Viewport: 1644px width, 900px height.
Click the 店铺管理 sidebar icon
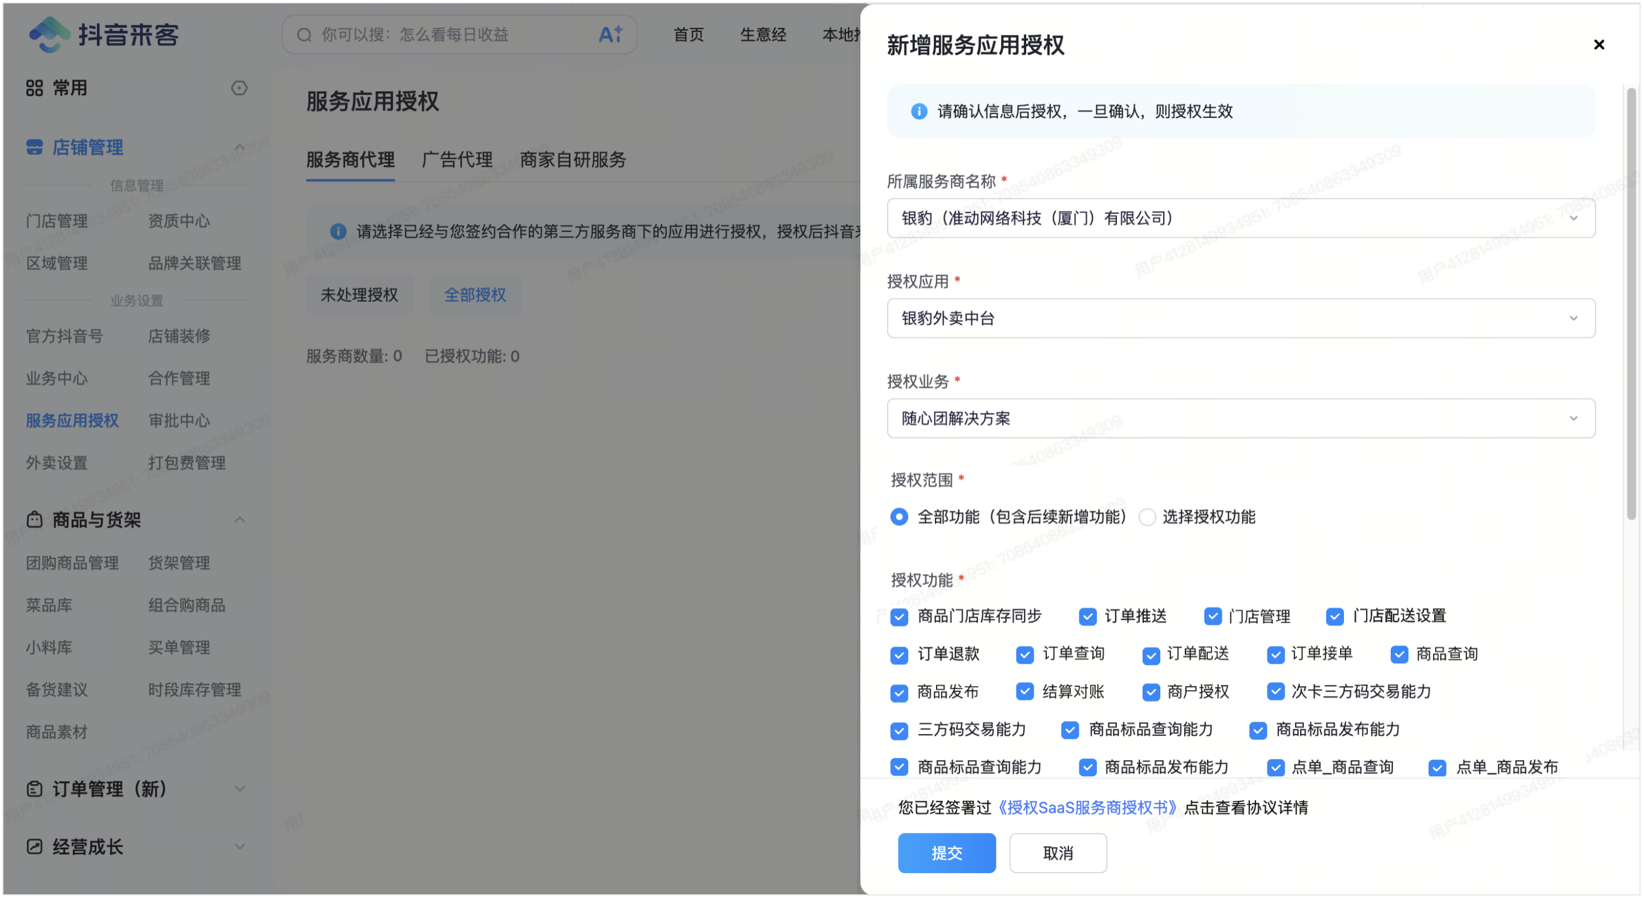click(34, 148)
